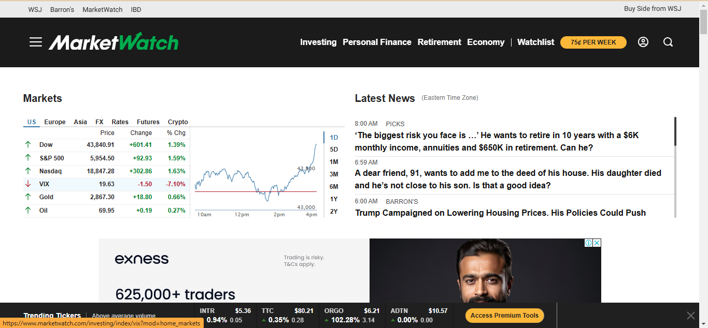The image size is (708, 328).
Task: Set chart range to 1M
Action: [x=334, y=162]
